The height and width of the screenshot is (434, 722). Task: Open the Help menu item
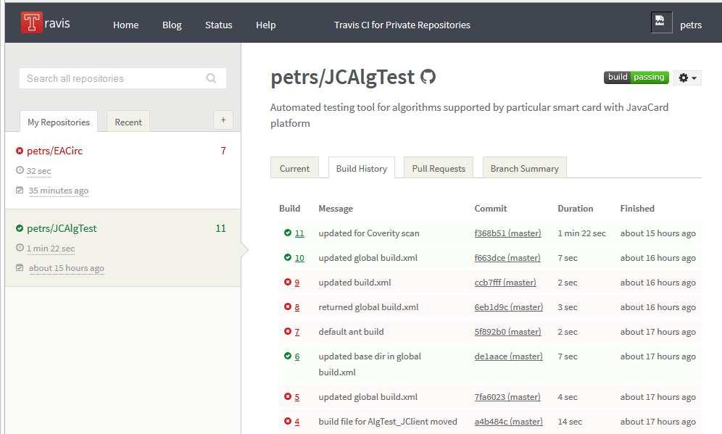pos(266,25)
